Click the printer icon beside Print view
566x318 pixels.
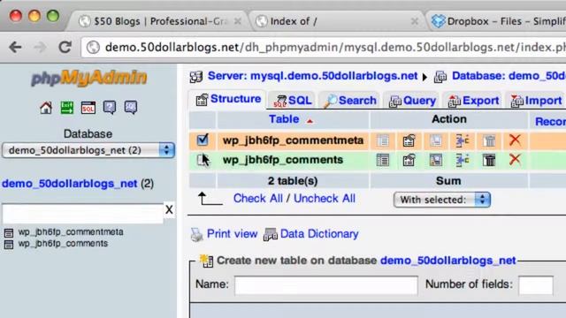coord(196,234)
